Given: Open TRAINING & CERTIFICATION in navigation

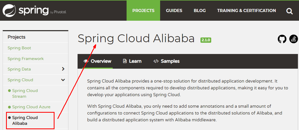Looking at the screenshot, I should click(247, 10).
